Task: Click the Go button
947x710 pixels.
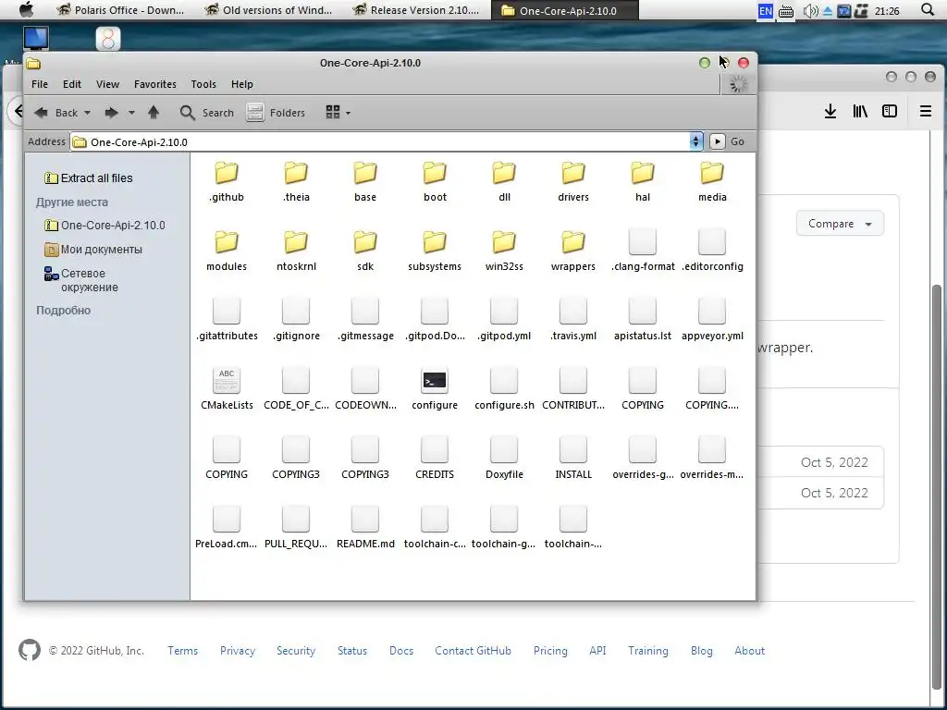Action: point(727,141)
